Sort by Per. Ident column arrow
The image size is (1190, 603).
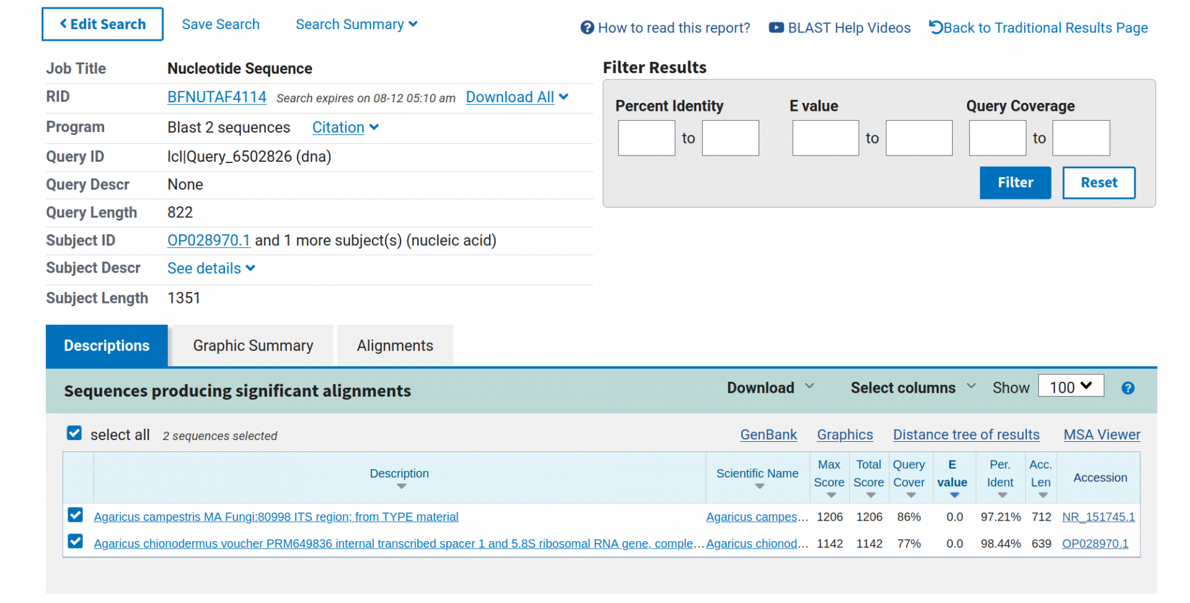(x=1002, y=495)
